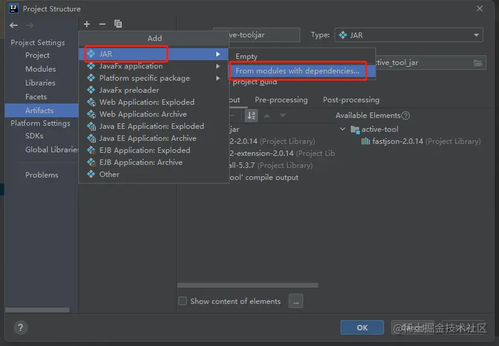Open Global Libraries page

pos(52,150)
